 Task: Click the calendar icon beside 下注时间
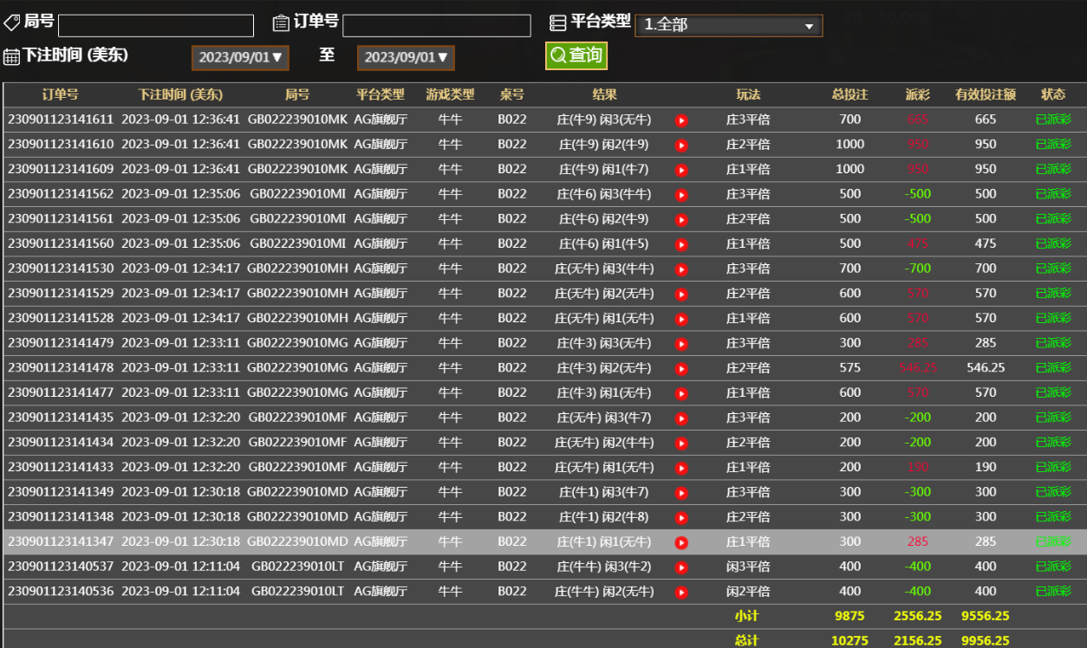(11, 57)
